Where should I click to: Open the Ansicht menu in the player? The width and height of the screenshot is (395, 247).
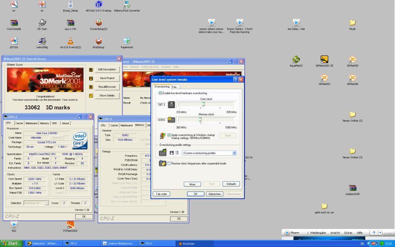pyautogui.click(x=335, y=233)
